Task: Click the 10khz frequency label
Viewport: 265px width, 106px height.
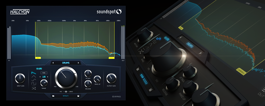Action: (108, 21)
